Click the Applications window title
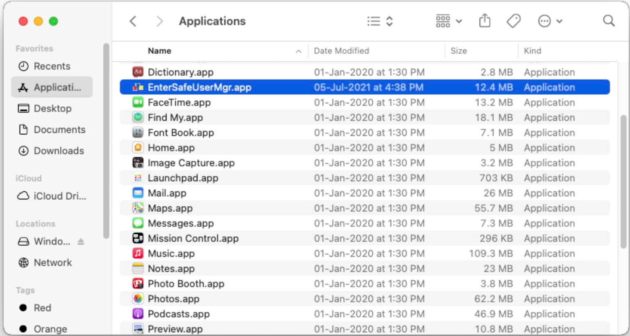The height and width of the screenshot is (336, 630). click(212, 21)
